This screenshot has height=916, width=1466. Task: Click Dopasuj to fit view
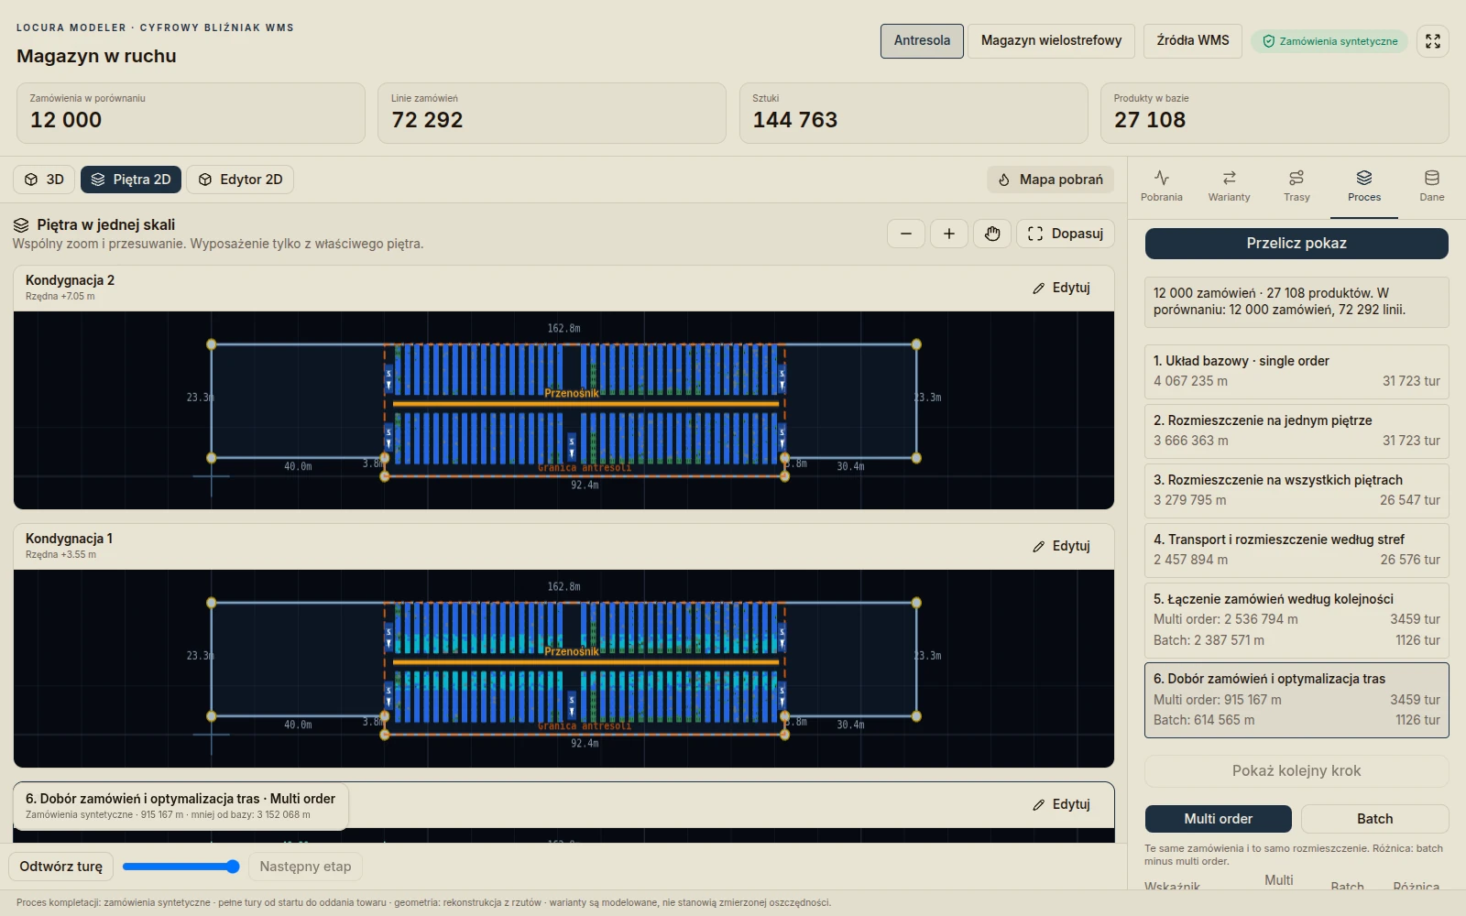tap(1066, 234)
